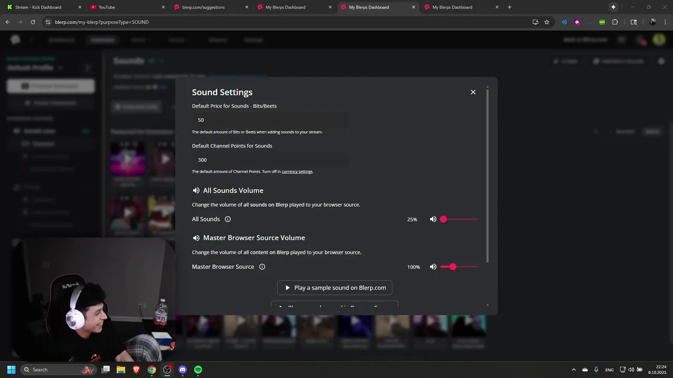Click the purple-pink extension icon
Screen dimensions: 673x378
click(x=577, y=22)
